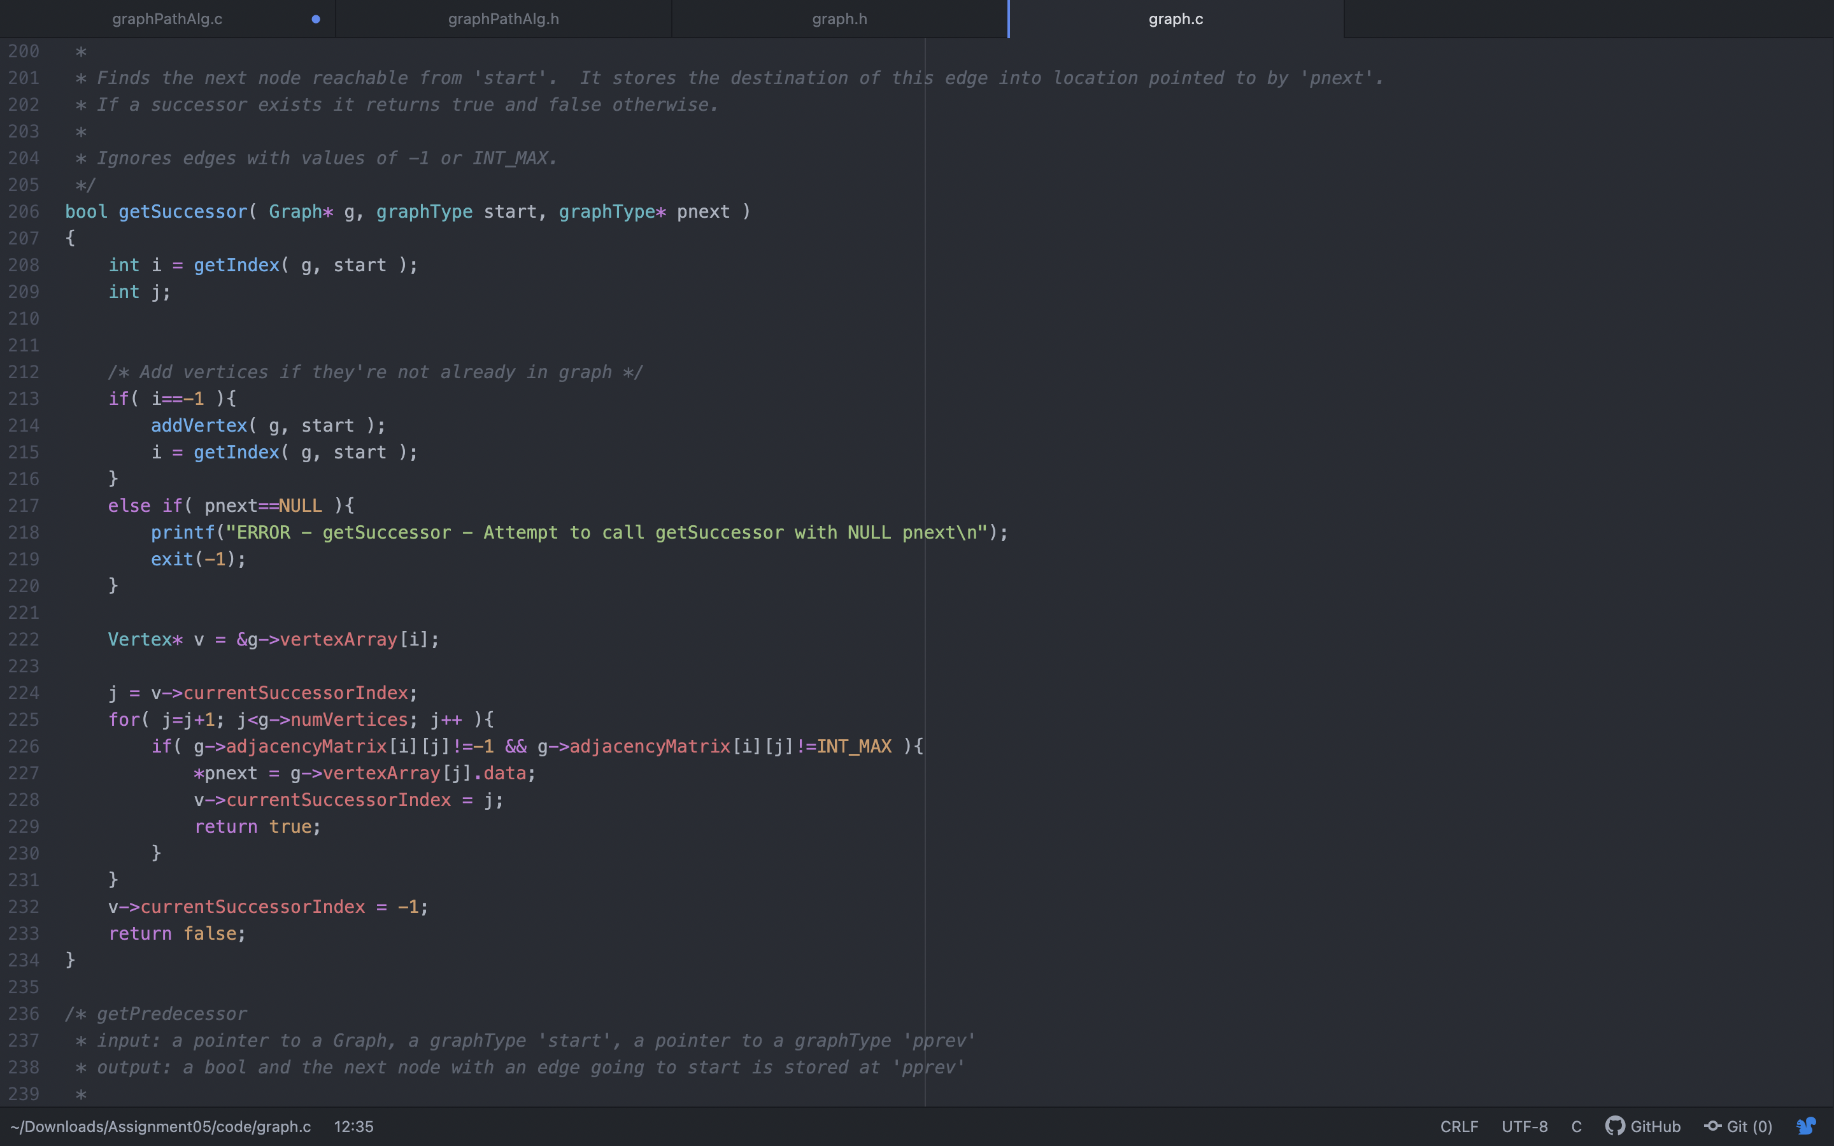Click INT_MAX constant on line 226
1834x1146 pixels.
854,747
